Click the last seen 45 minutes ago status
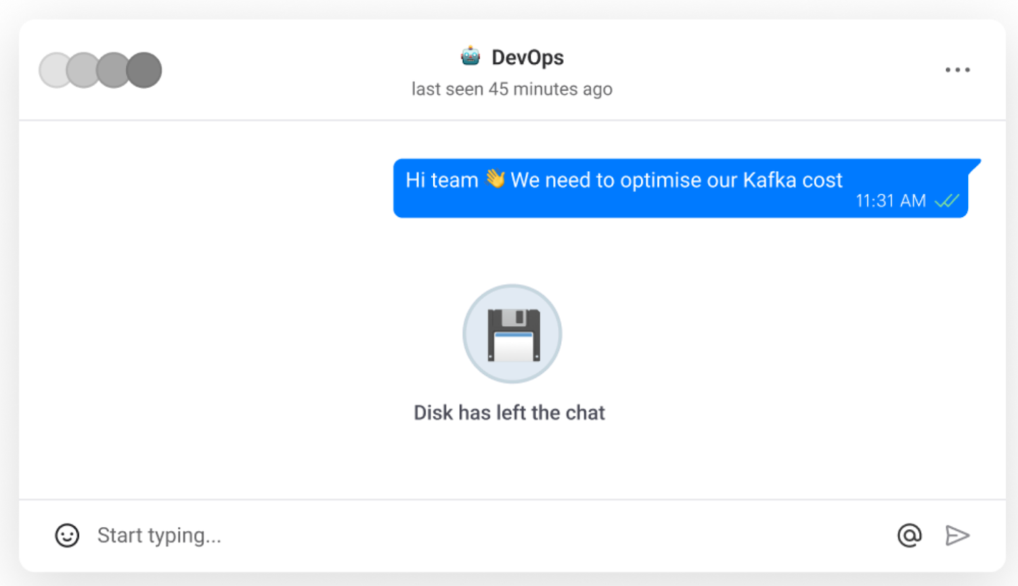Screen dimensions: 1018x586 click(x=512, y=89)
